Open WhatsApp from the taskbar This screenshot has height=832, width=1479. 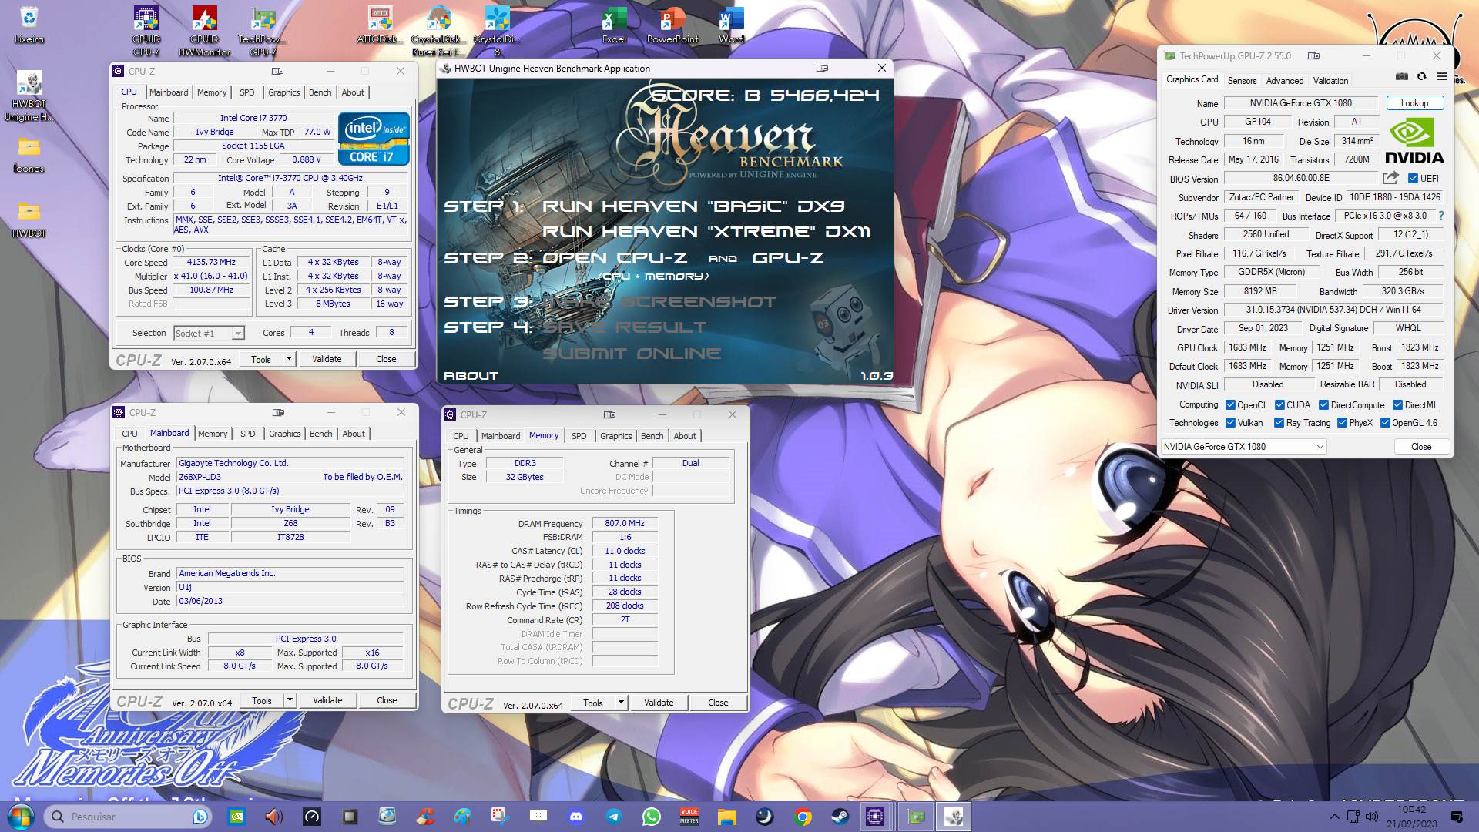(651, 817)
